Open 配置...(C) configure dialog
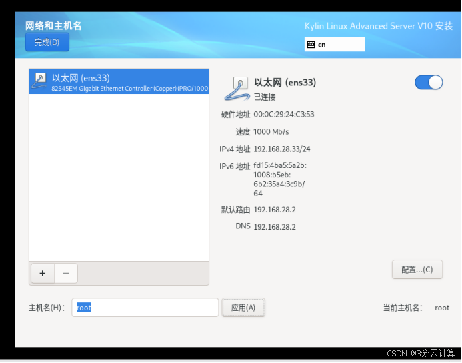The image size is (462, 363). (x=417, y=269)
